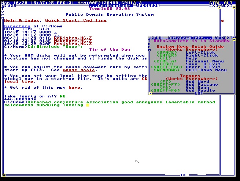
Task: Close the AutoComplete window with its [X]
Action: (228, 38)
